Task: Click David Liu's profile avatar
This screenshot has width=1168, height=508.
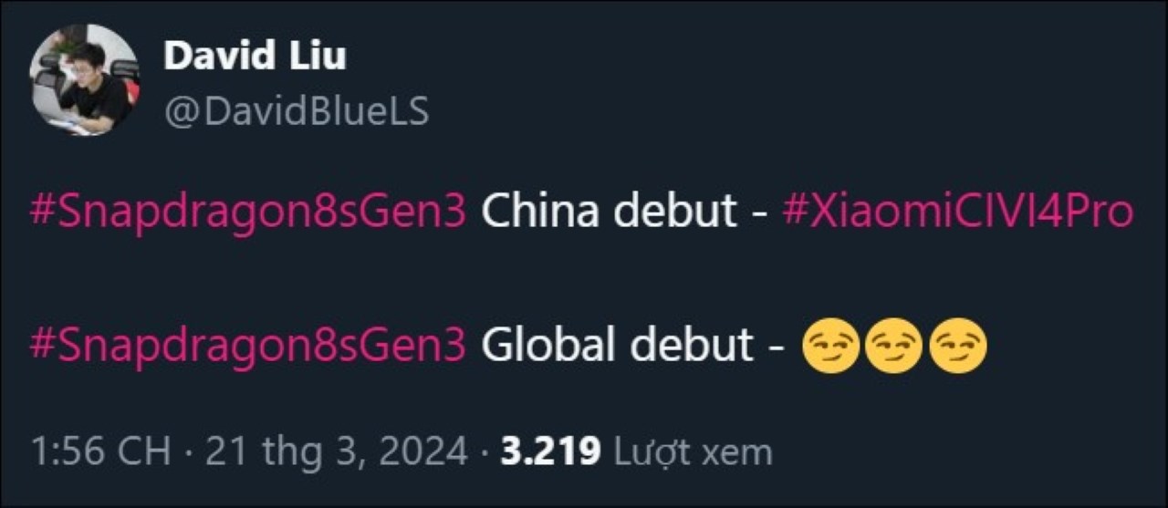Action: pos(84,80)
